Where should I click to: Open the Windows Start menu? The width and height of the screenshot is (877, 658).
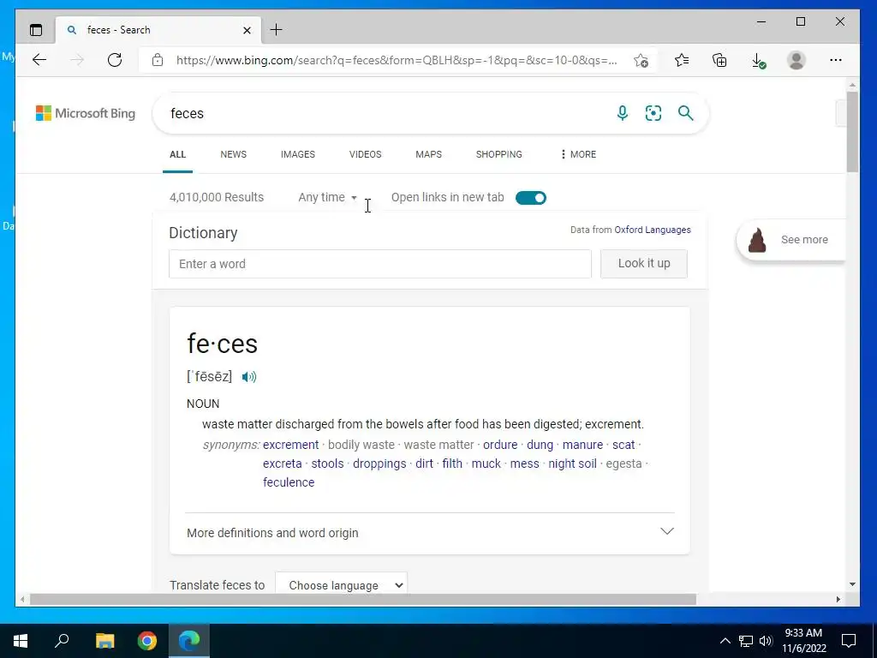point(21,641)
